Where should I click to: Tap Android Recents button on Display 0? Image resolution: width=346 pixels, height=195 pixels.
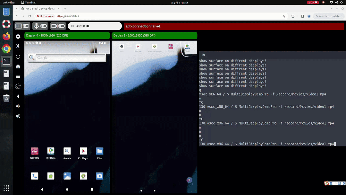92,190
